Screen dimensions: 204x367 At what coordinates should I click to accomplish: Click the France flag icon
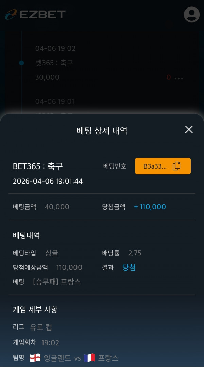click(x=89, y=358)
